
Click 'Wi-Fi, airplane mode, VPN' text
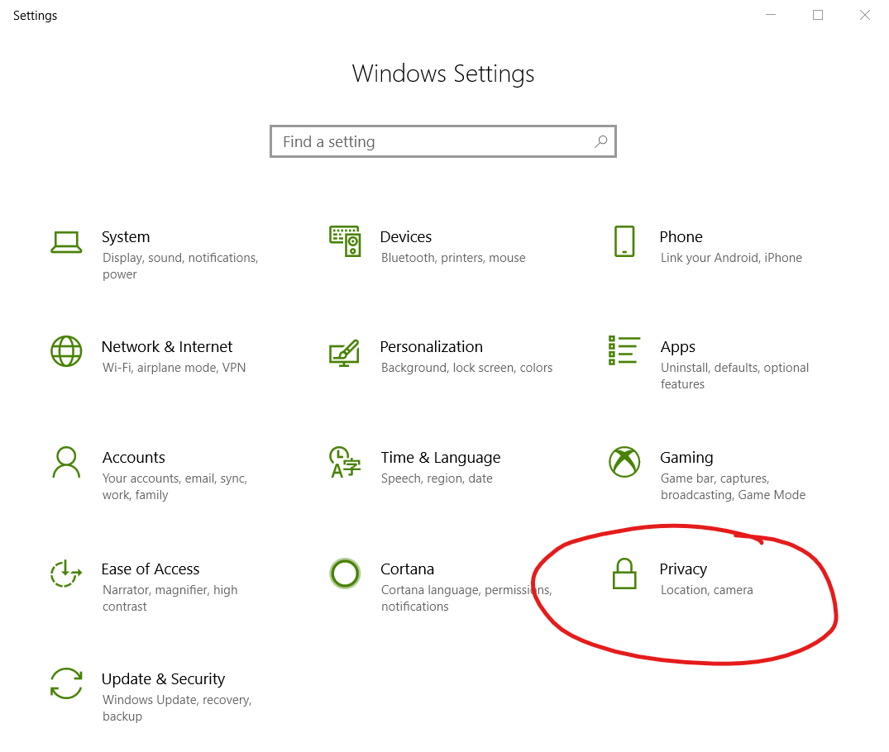[x=174, y=368]
